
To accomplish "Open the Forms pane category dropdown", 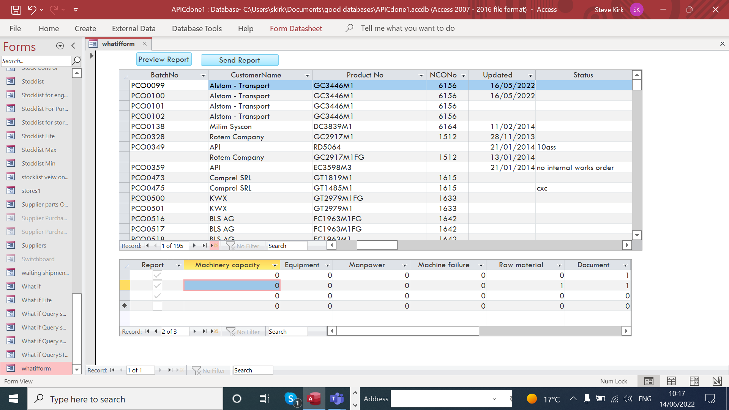I will click(x=60, y=46).
